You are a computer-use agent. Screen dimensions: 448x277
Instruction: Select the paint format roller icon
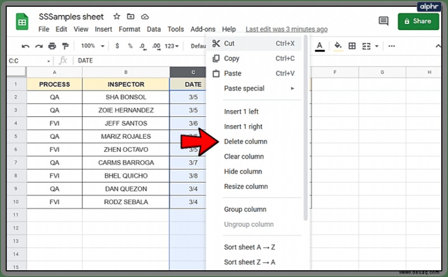pyautogui.click(x=66, y=46)
